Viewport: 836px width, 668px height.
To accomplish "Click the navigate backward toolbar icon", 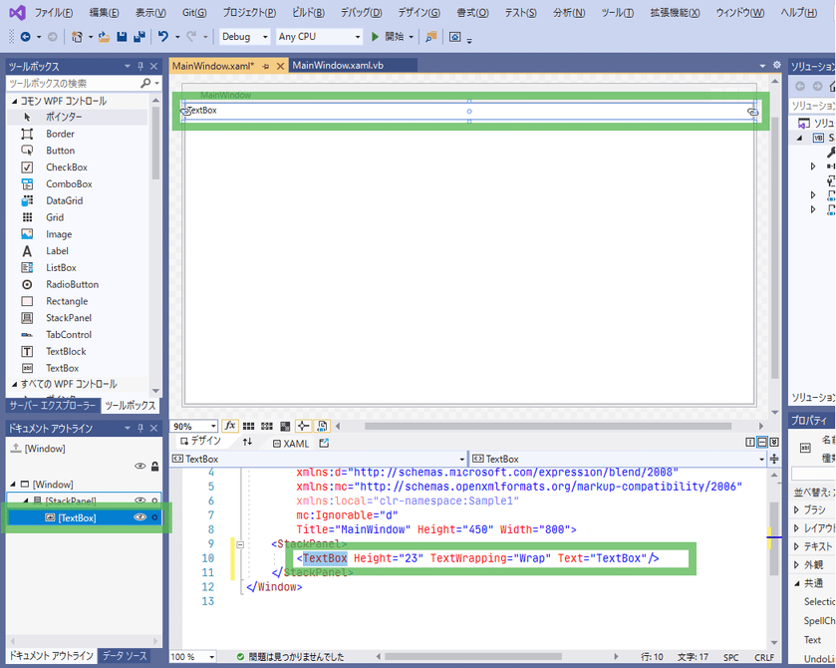I will pos(25,37).
